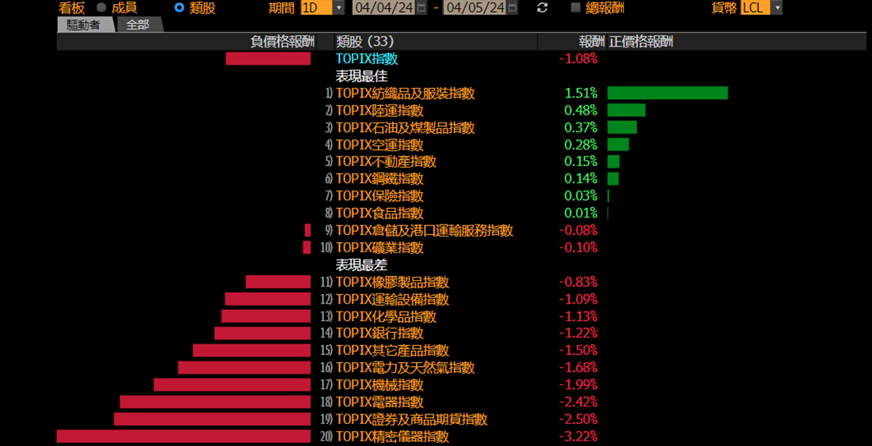872x446 pixels.
Task: Edit the end date field 04/05/24
Action: click(x=474, y=8)
